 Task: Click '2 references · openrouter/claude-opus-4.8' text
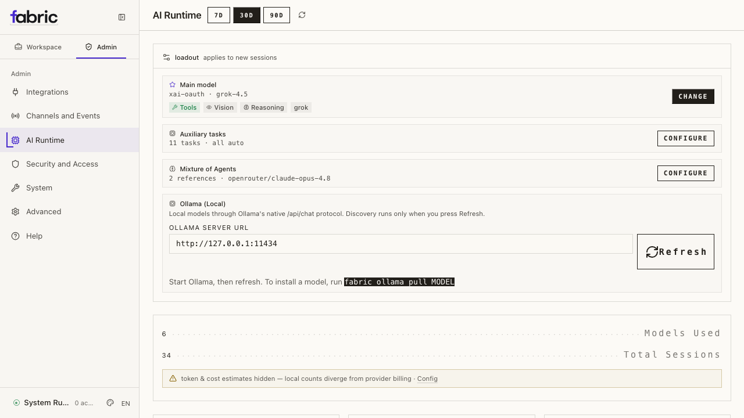click(x=250, y=178)
